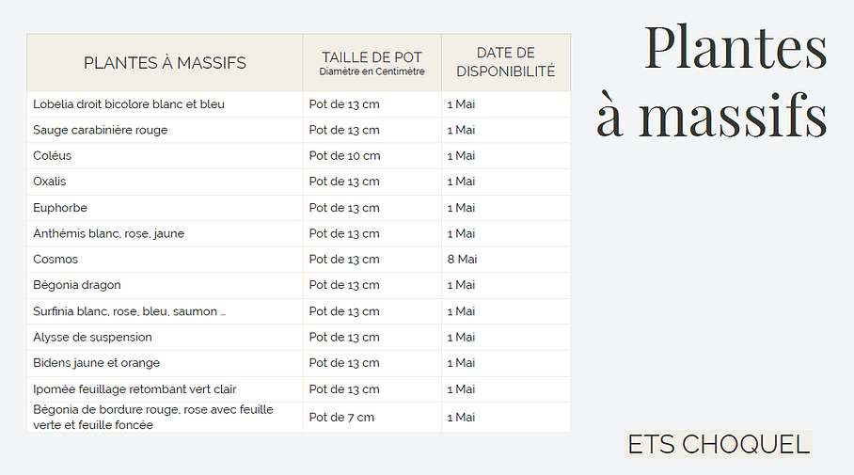Screen dimensions: 854x475
Task: Click the "DATE DE DISPONIBILITÉ" column header
Action: point(505,62)
